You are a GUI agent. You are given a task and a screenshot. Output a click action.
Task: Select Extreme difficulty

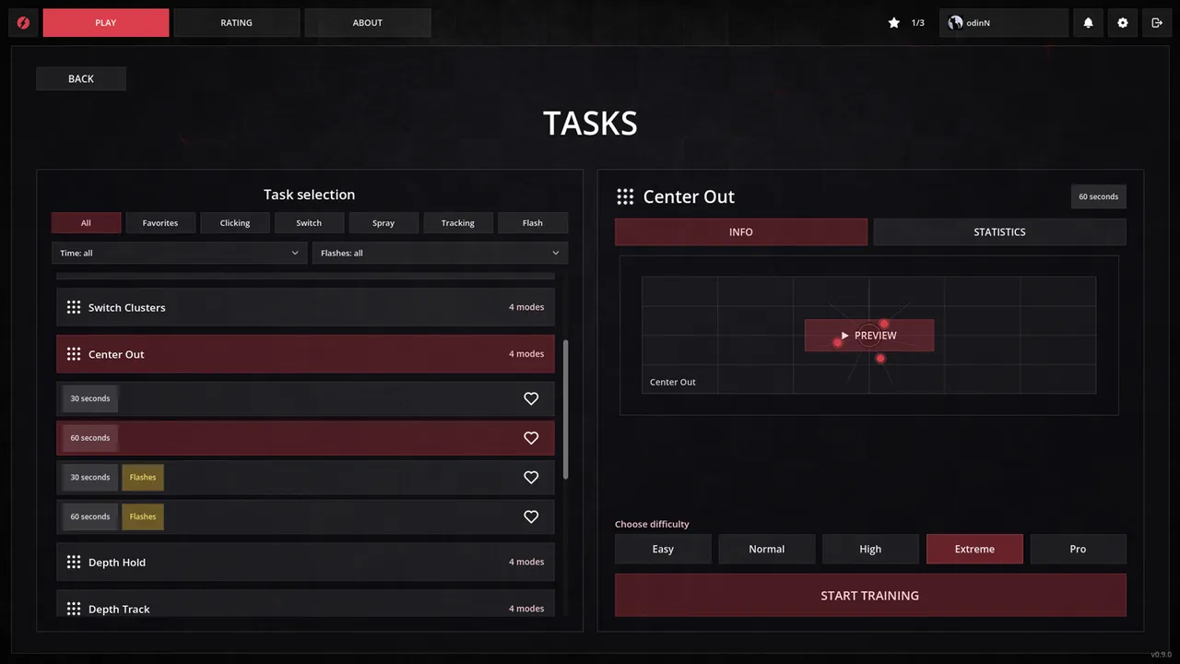tap(974, 549)
